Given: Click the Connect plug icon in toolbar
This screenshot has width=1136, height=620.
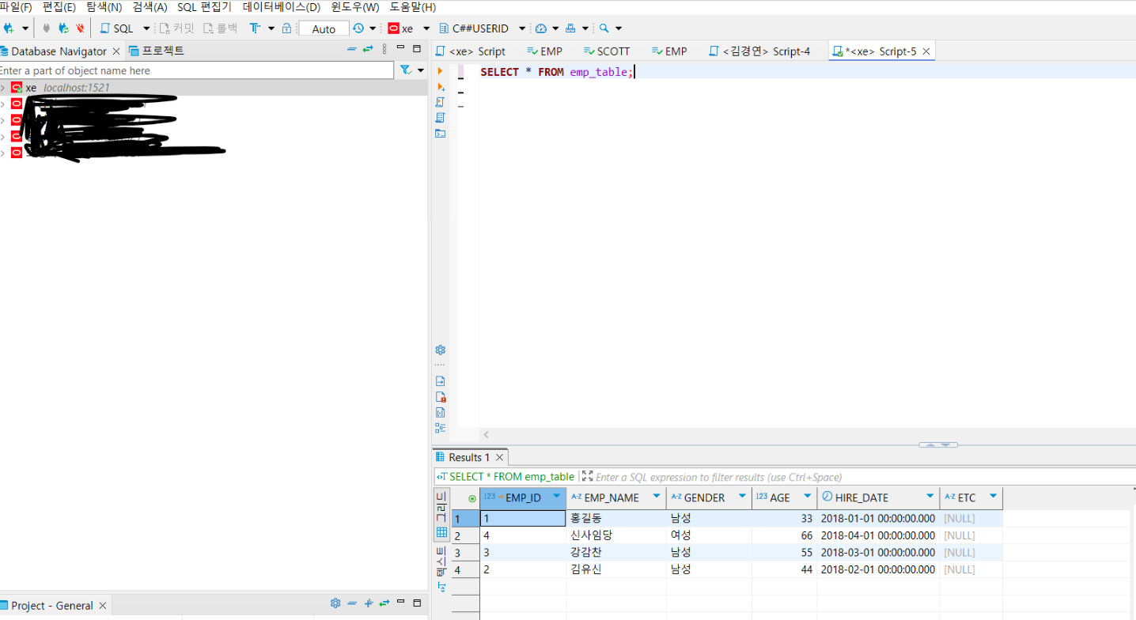Looking at the screenshot, I should coord(47,28).
